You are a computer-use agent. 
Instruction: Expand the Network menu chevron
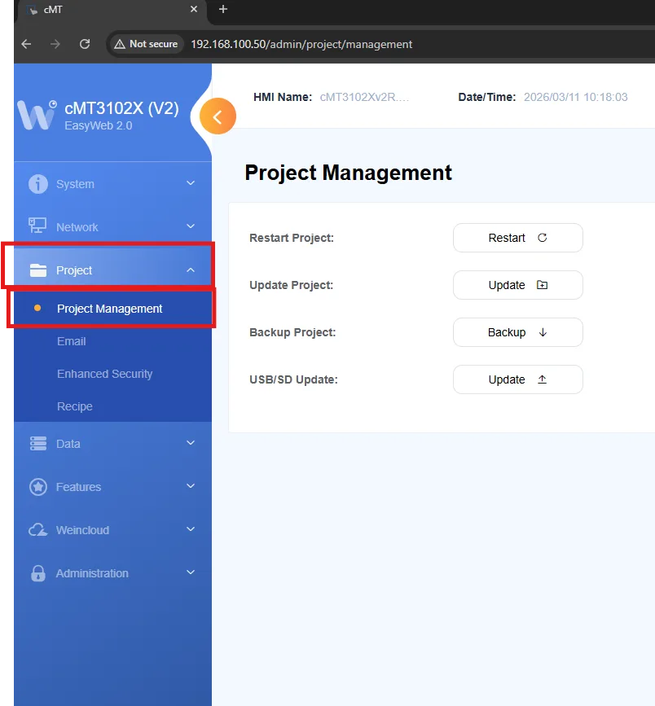coord(191,226)
